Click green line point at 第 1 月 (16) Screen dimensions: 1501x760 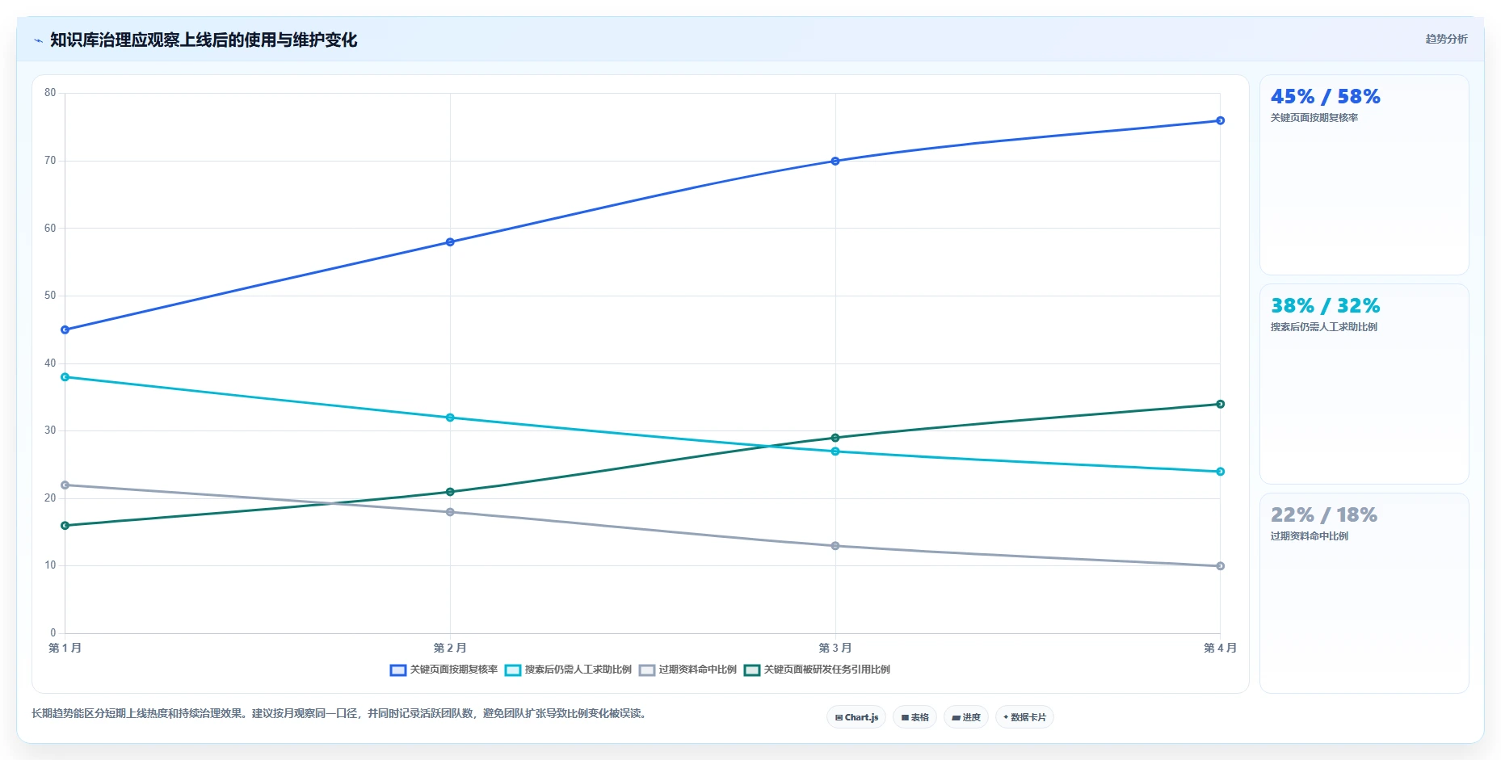65,526
